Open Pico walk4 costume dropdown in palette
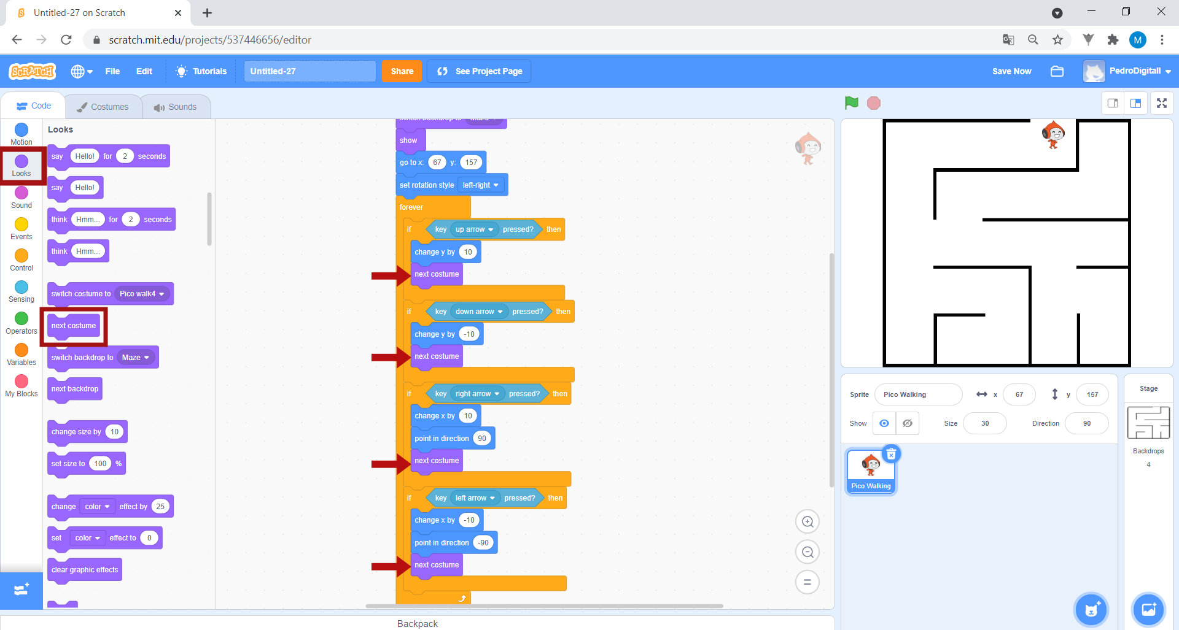This screenshot has width=1179, height=630. (x=142, y=294)
